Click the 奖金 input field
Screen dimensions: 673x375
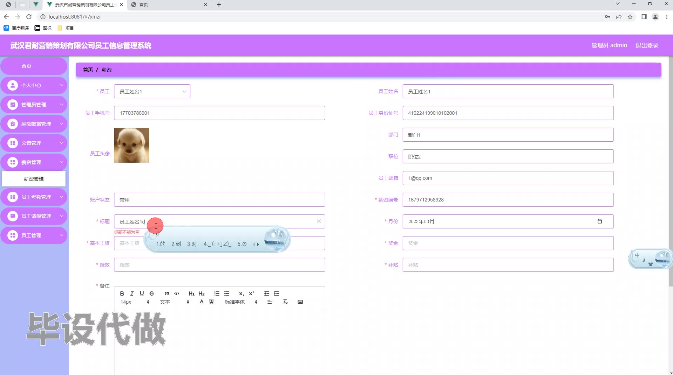click(x=508, y=243)
